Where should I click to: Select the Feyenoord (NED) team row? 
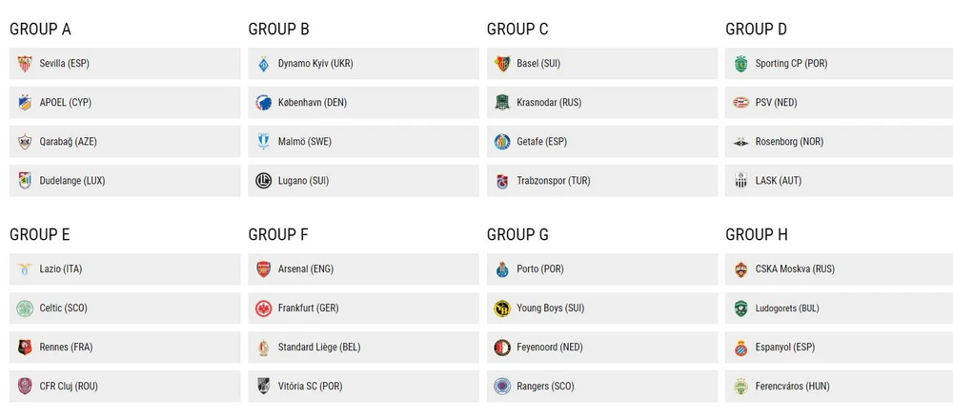pos(601,348)
